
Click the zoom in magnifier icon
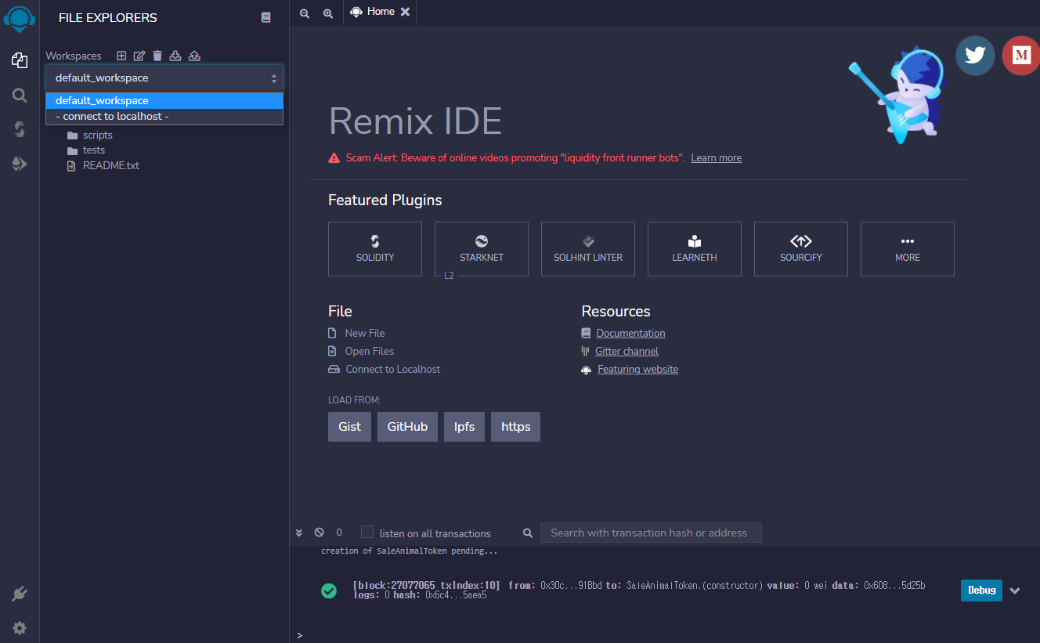pos(328,13)
